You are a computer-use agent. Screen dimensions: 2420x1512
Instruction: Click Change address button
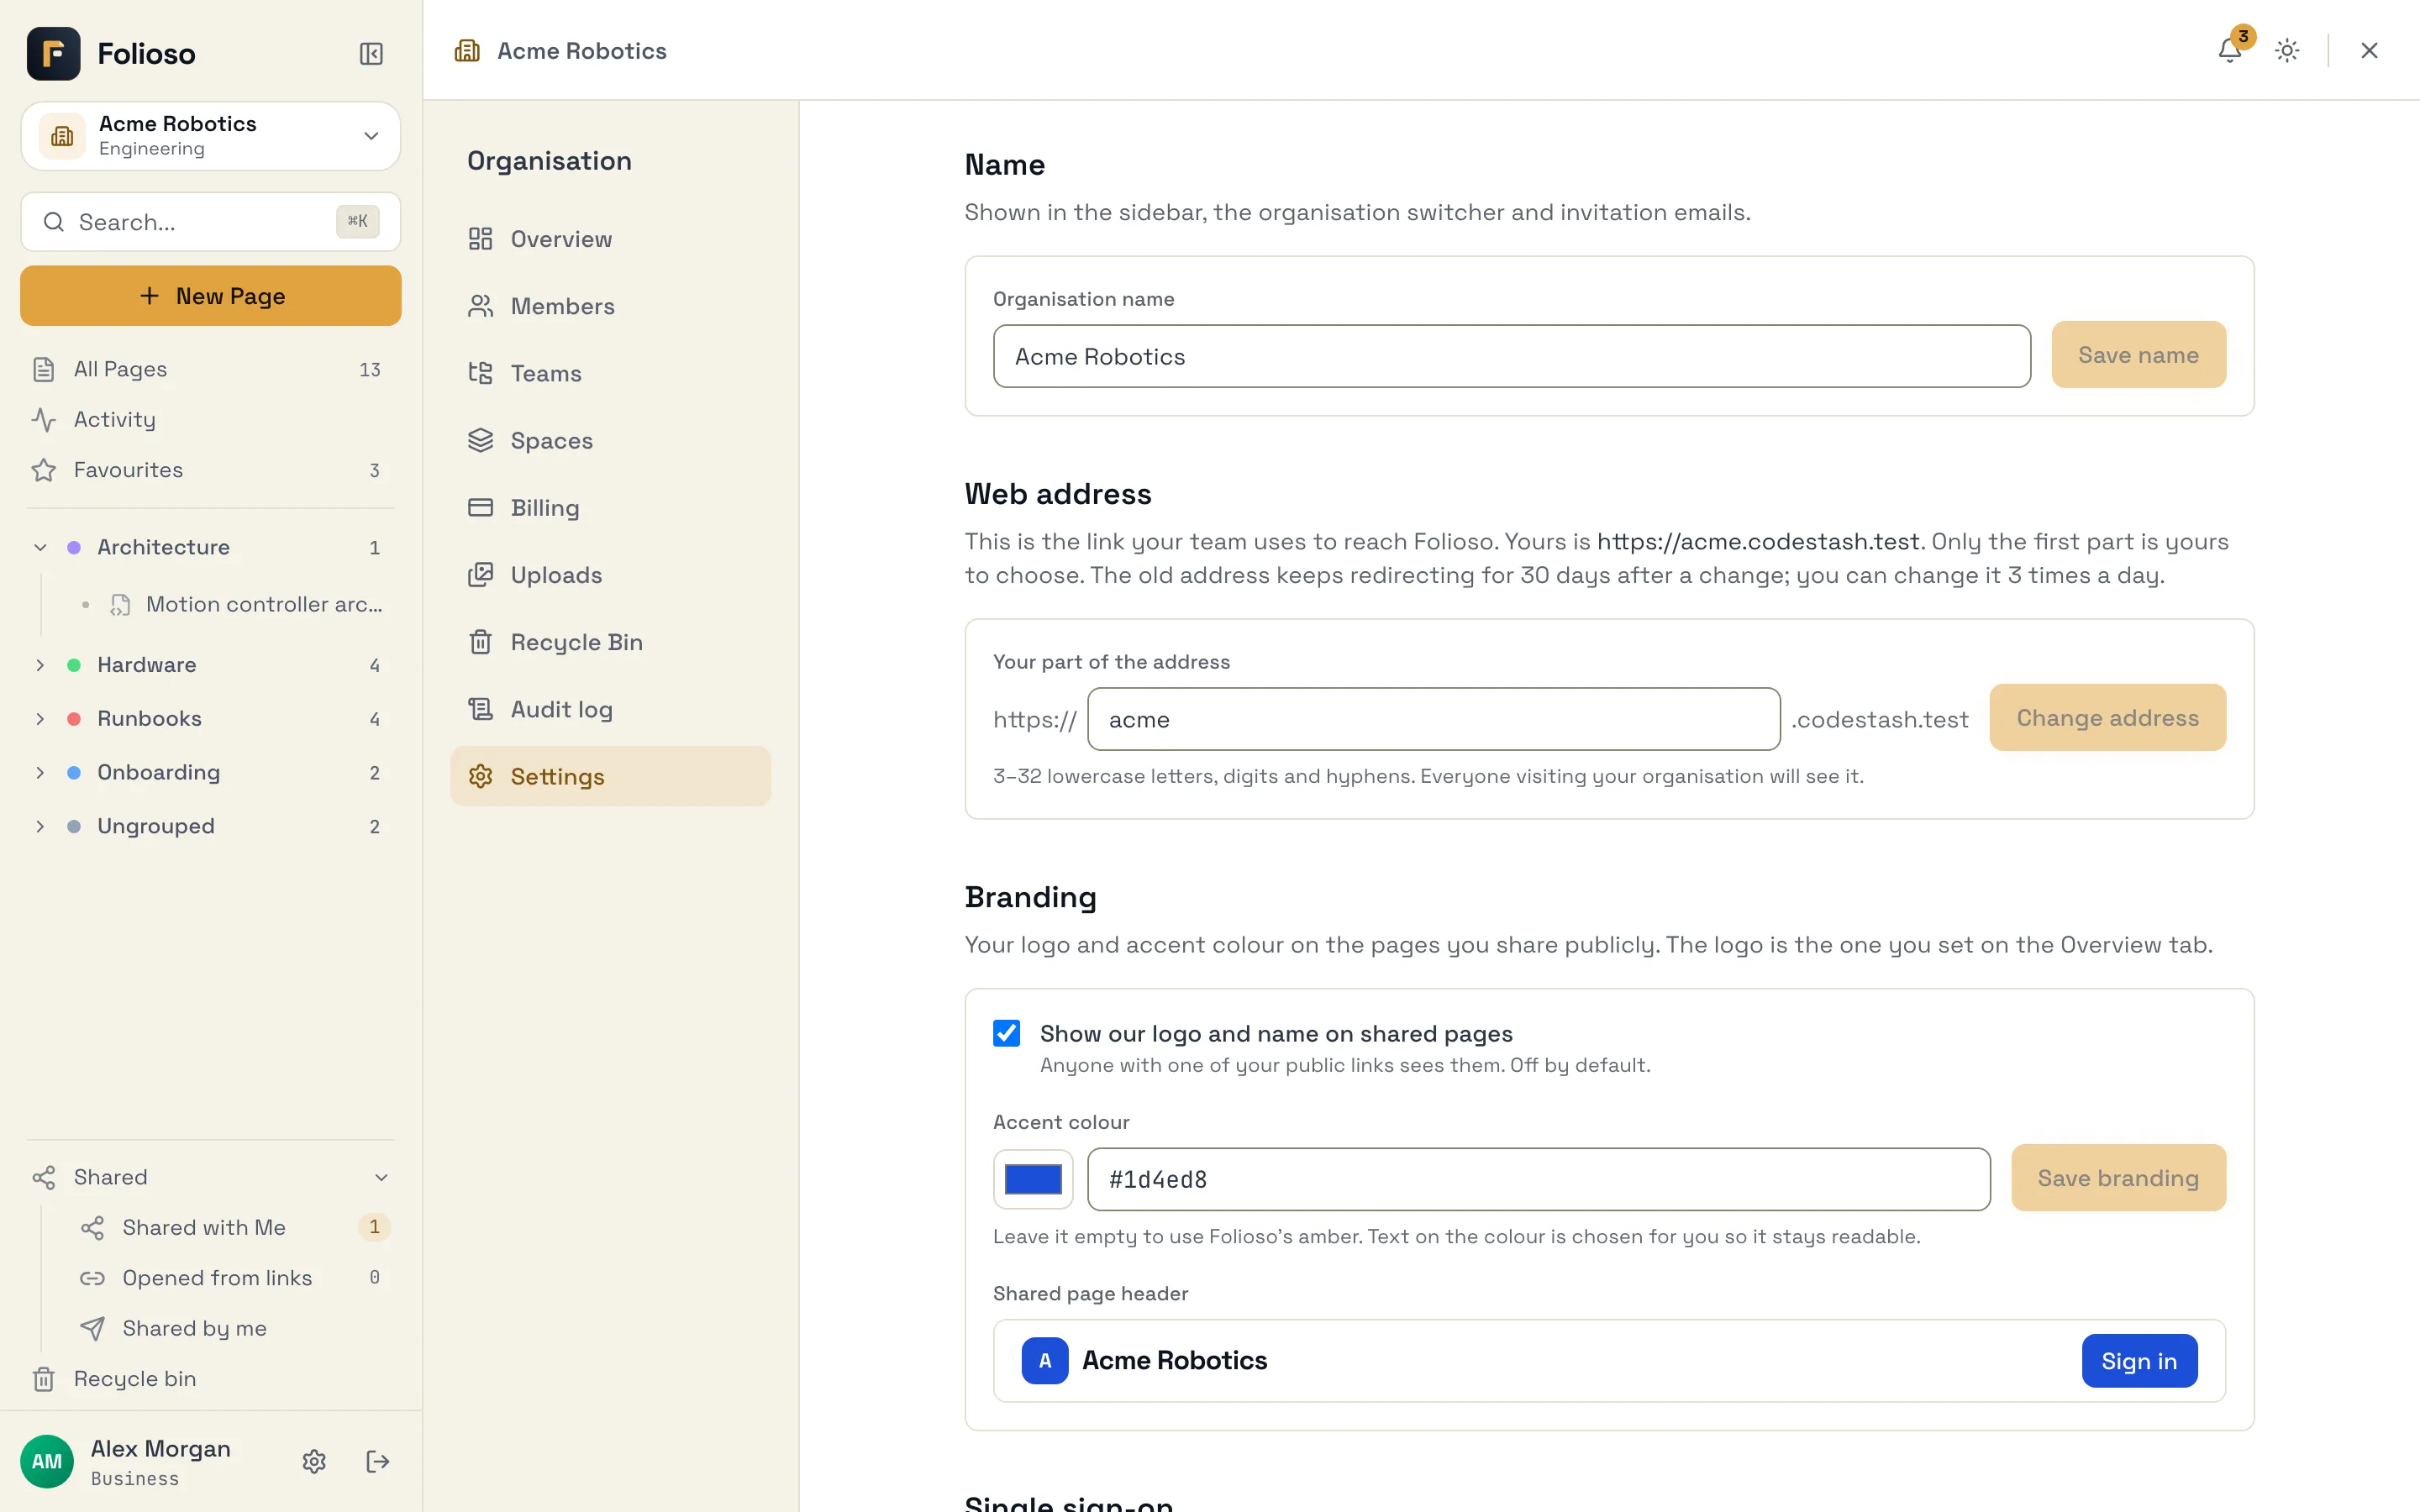[2107, 717]
